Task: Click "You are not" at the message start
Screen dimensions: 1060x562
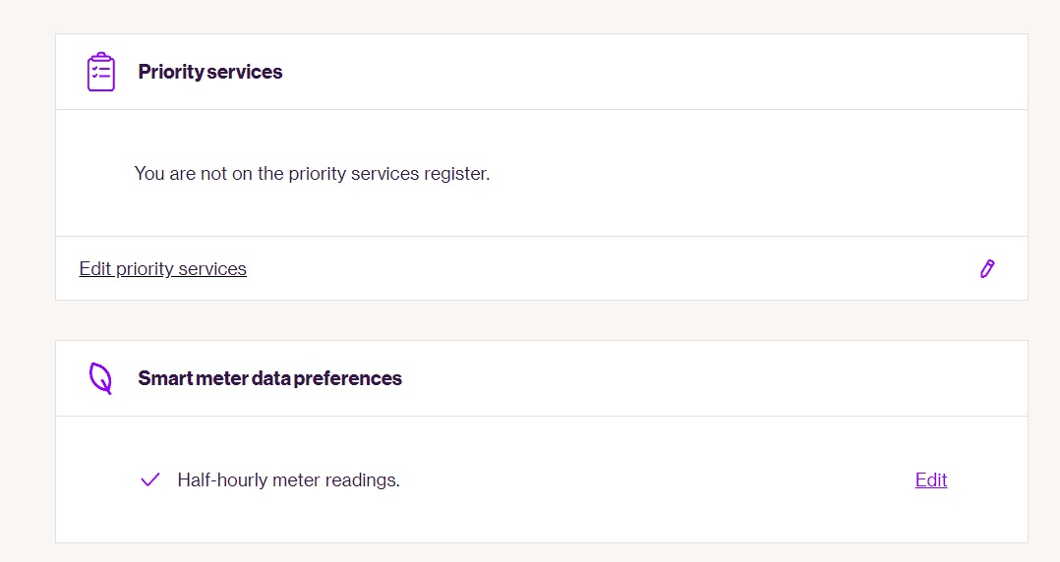Action: point(173,173)
